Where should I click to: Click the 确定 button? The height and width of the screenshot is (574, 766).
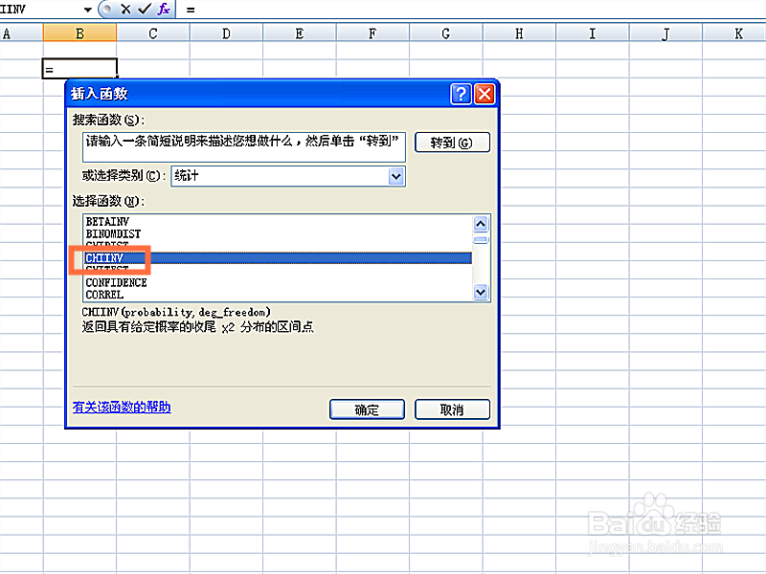coord(367,409)
